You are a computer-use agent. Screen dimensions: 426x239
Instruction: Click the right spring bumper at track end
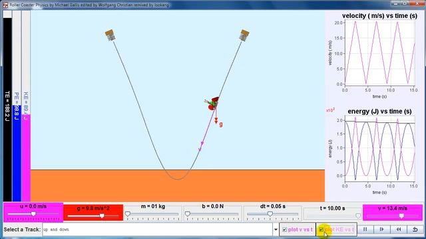click(x=244, y=35)
